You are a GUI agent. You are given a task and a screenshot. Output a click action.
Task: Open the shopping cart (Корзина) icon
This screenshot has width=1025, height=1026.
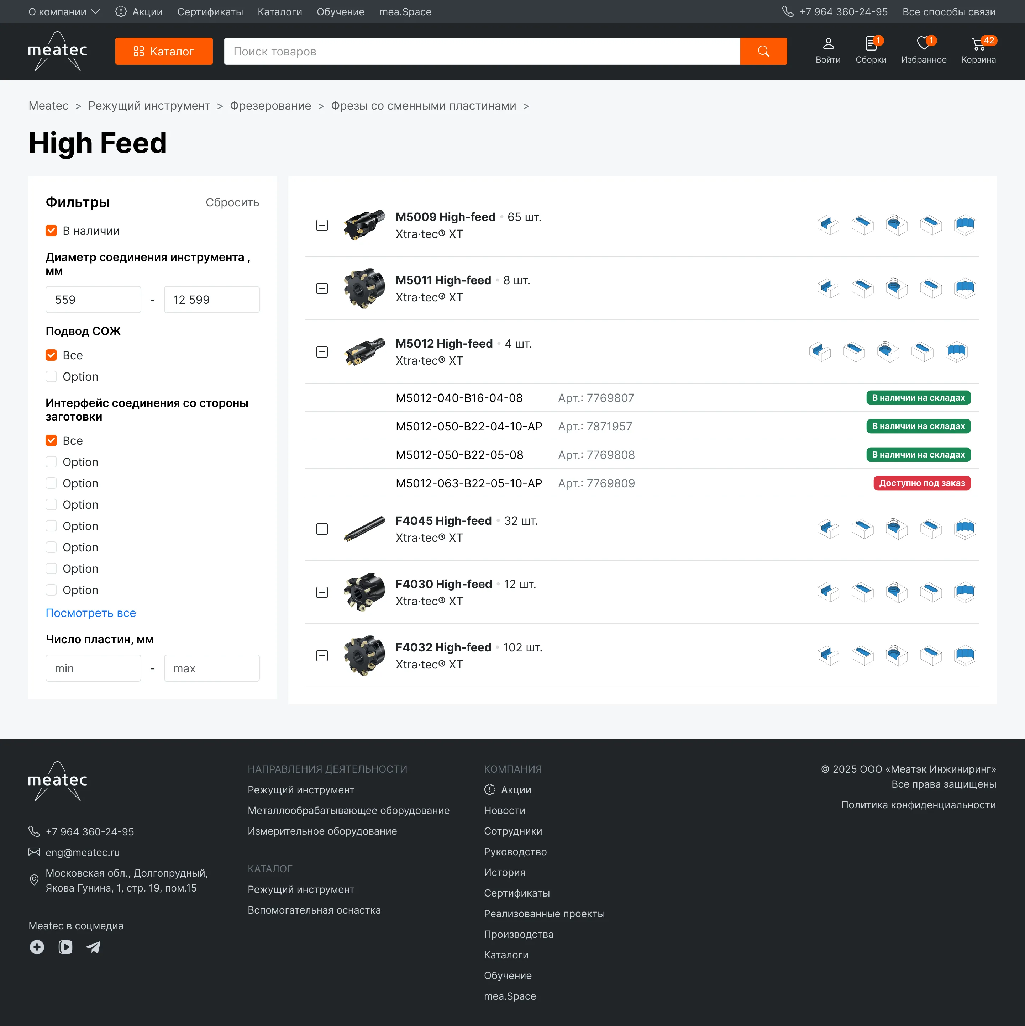(978, 44)
